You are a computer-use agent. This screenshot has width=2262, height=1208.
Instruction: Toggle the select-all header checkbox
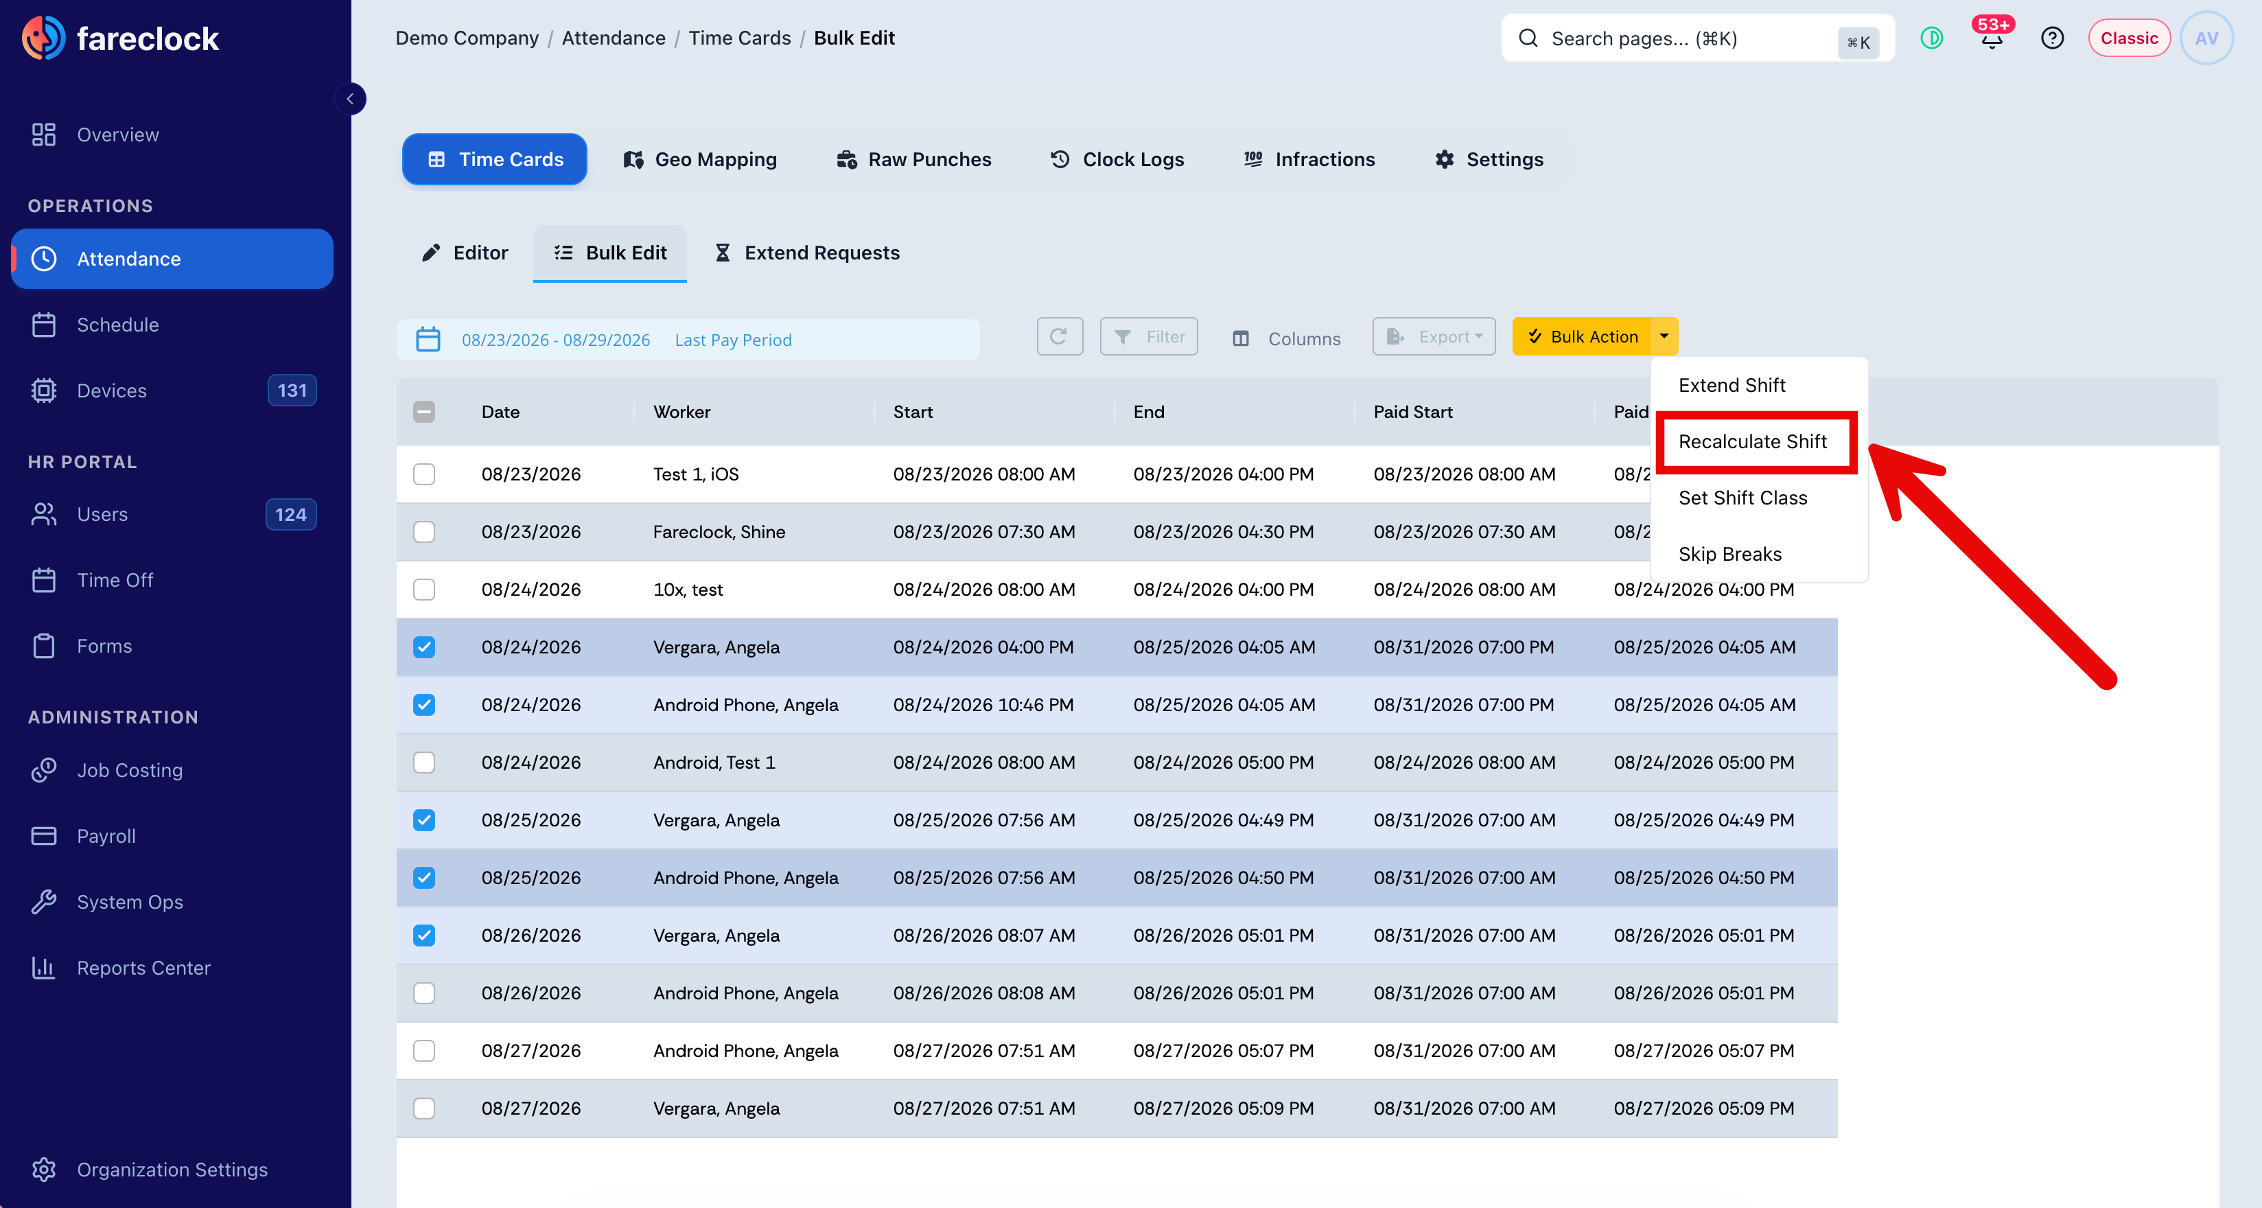[x=424, y=412]
